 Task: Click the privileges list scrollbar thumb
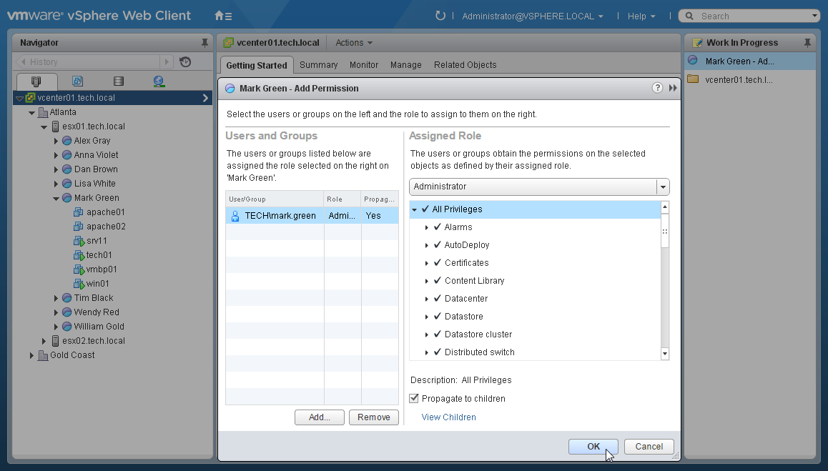click(665, 231)
